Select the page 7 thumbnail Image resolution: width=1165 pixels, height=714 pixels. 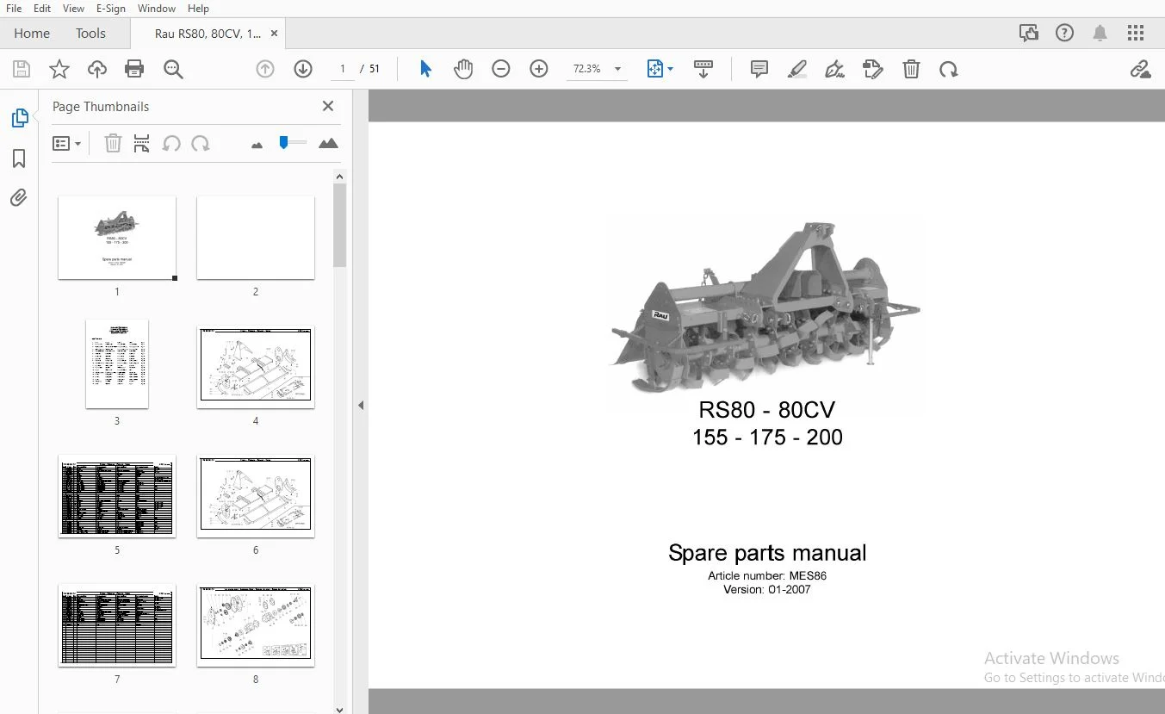tap(117, 625)
